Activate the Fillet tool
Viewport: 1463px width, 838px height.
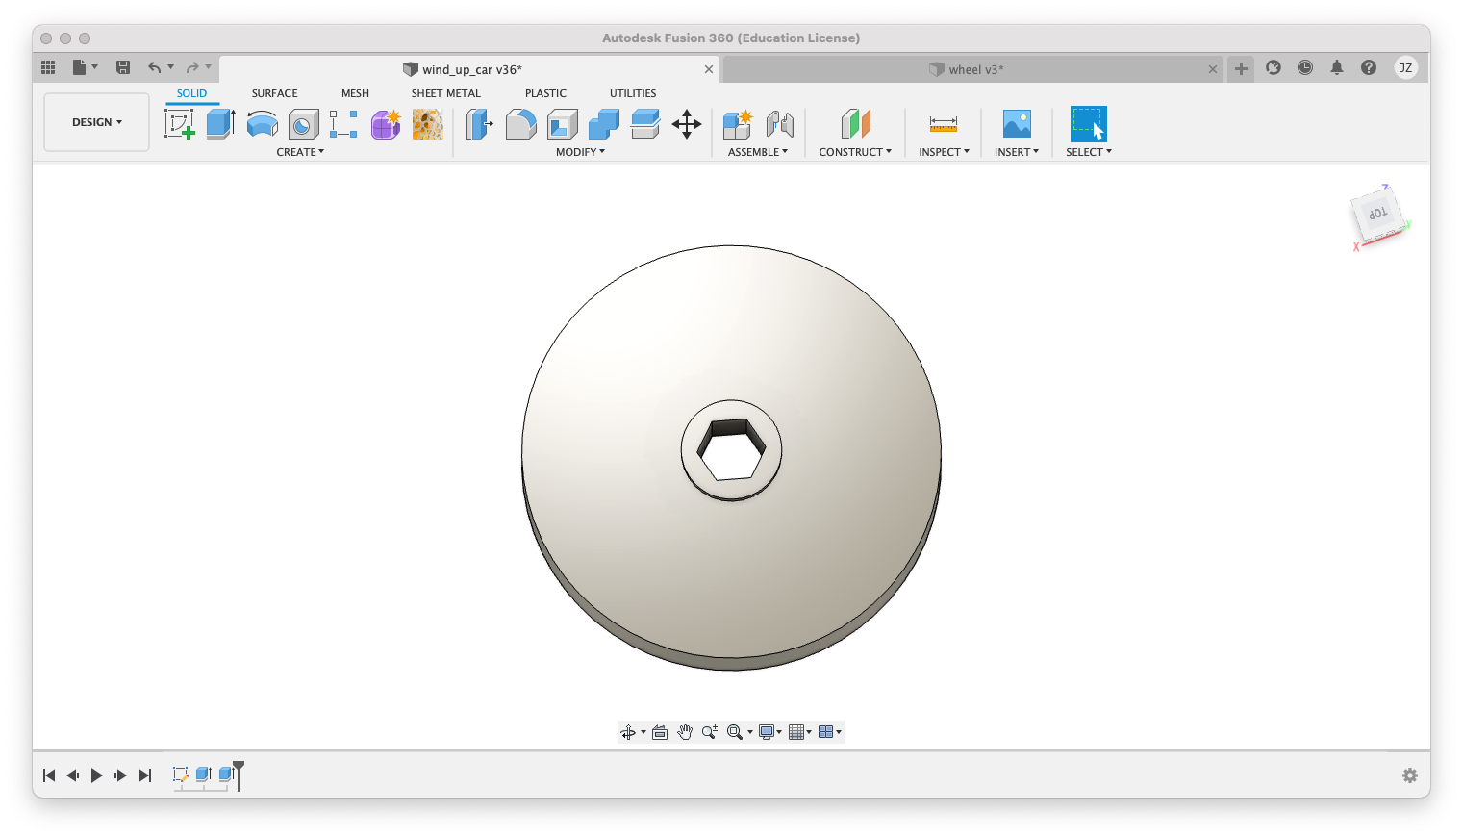(x=520, y=124)
